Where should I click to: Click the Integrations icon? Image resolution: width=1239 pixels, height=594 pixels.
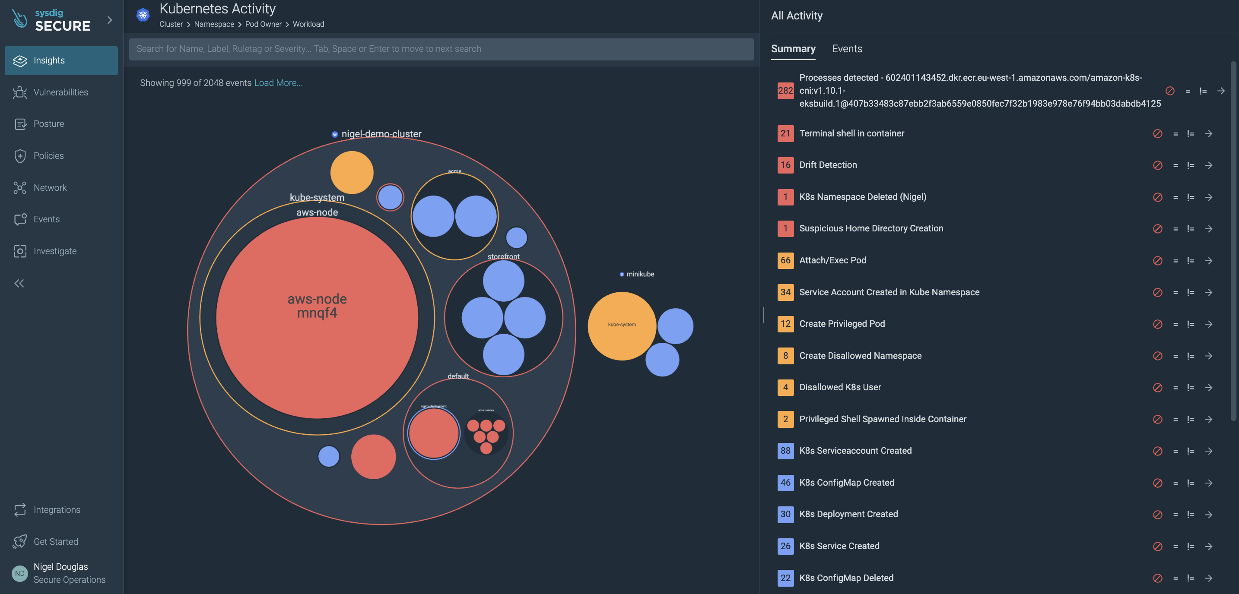(x=20, y=509)
